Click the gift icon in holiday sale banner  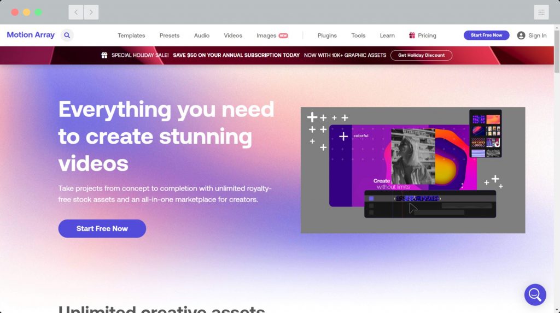pos(104,55)
